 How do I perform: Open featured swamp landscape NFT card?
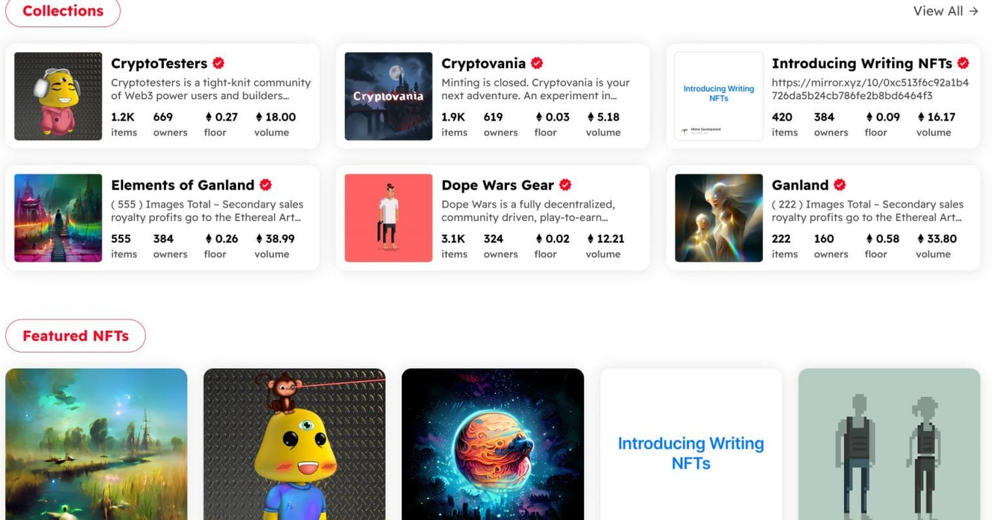(97, 444)
